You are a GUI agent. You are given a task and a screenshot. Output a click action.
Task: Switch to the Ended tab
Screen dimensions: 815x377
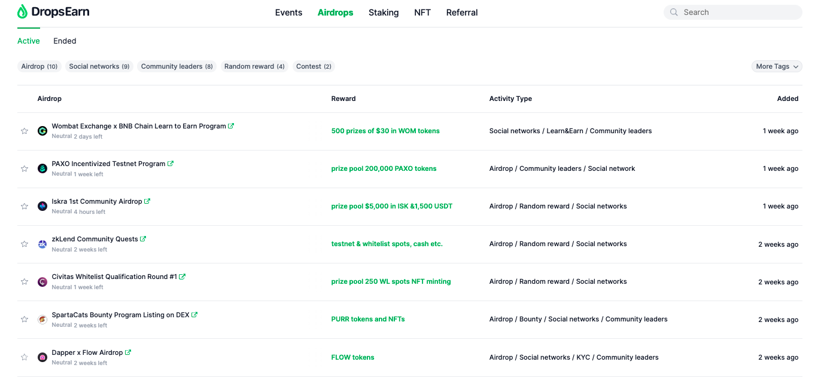click(x=65, y=41)
